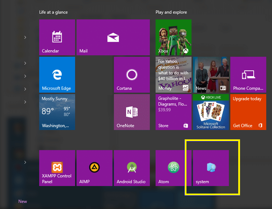The width and height of the screenshot is (272, 209).
Task: Open the News tile
Action: (211, 75)
